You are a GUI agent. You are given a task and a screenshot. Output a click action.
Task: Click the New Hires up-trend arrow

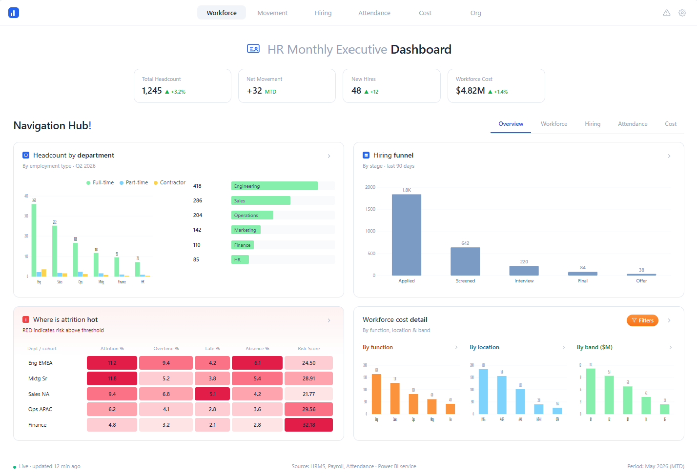(x=367, y=92)
